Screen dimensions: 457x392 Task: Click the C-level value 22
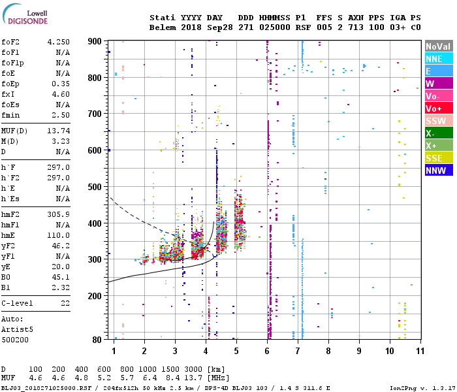65,304
